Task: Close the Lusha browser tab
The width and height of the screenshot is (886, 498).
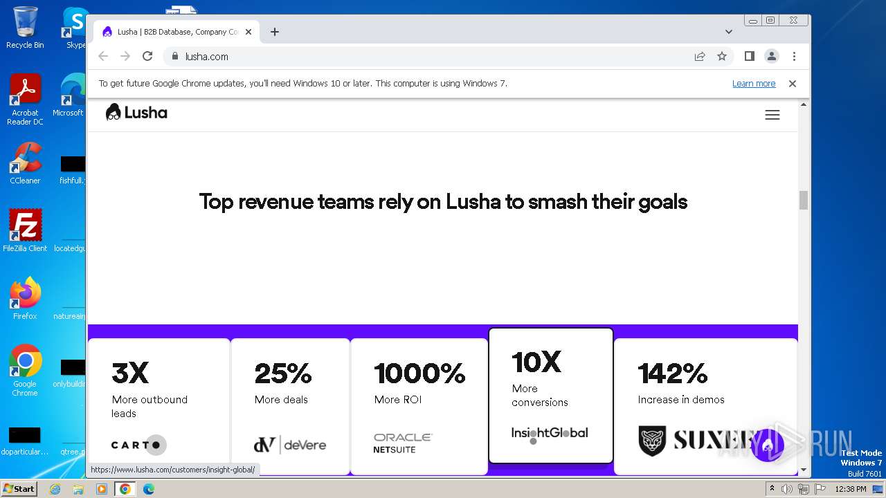Action: [248, 32]
